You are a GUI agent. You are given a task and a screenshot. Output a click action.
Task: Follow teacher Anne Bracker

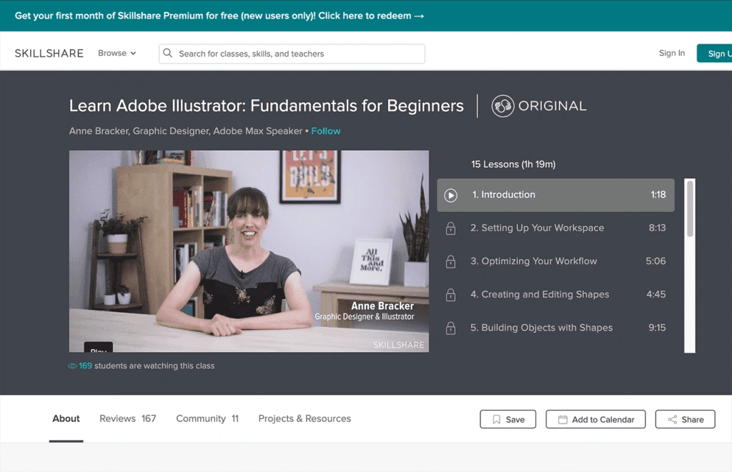click(x=326, y=131)
